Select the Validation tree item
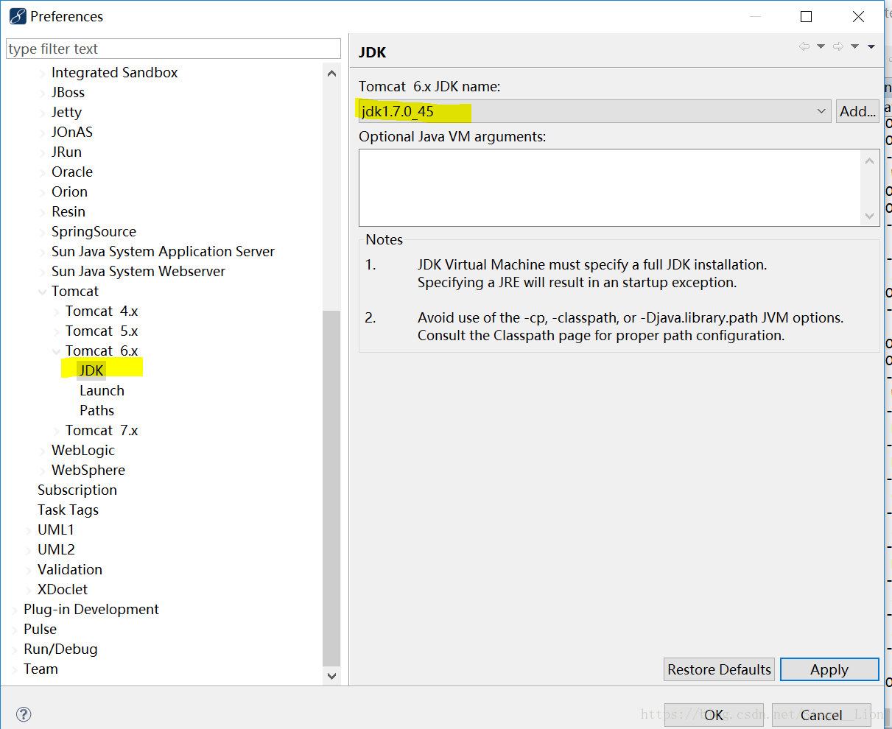892x729 pixels. pyautogui.click(x=70, y=569)
